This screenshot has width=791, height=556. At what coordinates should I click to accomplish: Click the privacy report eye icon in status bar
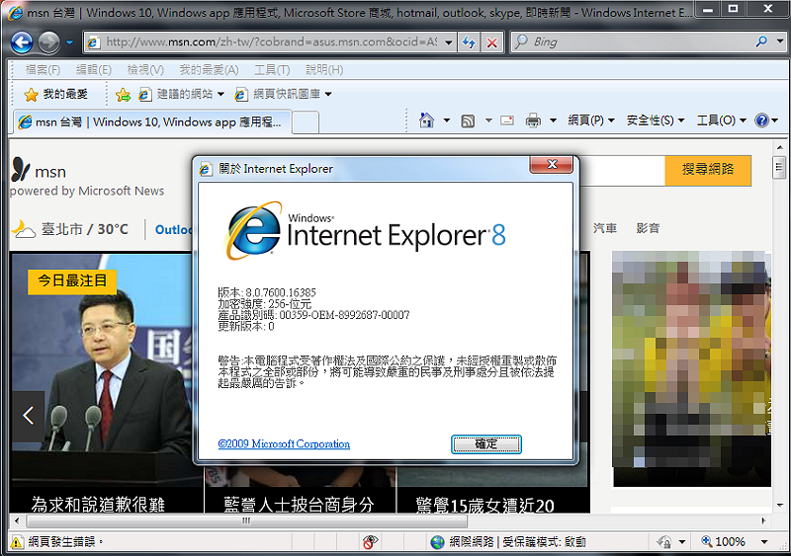(370, 542)
